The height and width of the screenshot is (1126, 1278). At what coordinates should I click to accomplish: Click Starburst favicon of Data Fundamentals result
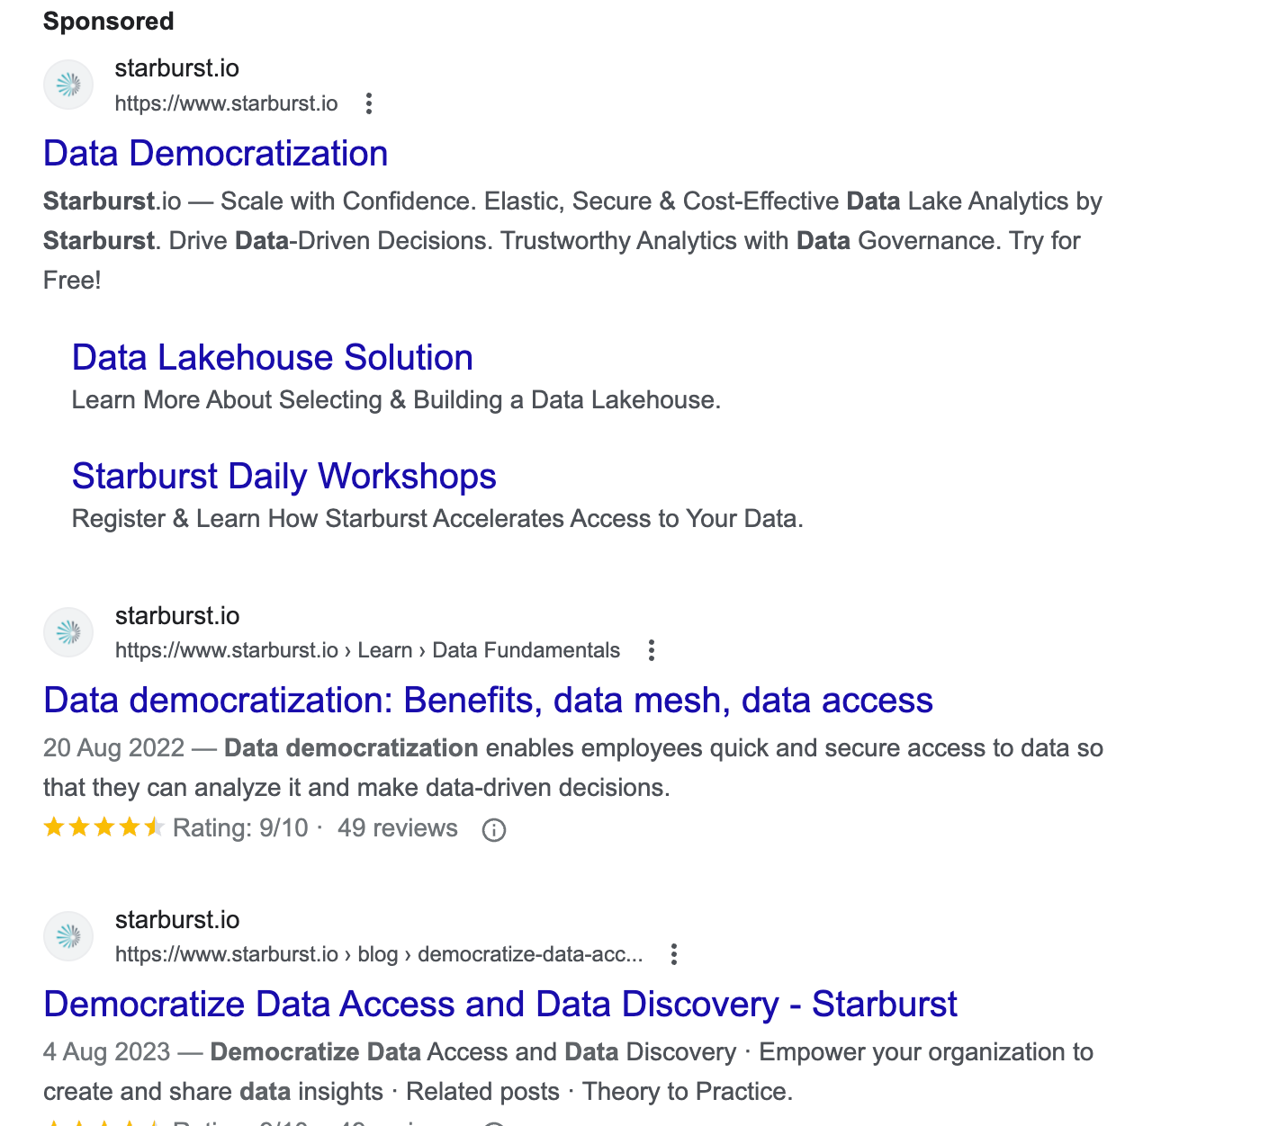coord(68,632)
